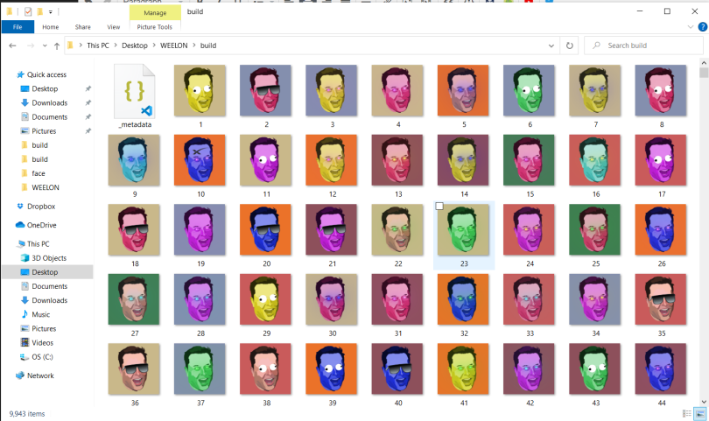
Task: Expand chevron after This PC in breadcrumb
Action: [x=116, y=46]
